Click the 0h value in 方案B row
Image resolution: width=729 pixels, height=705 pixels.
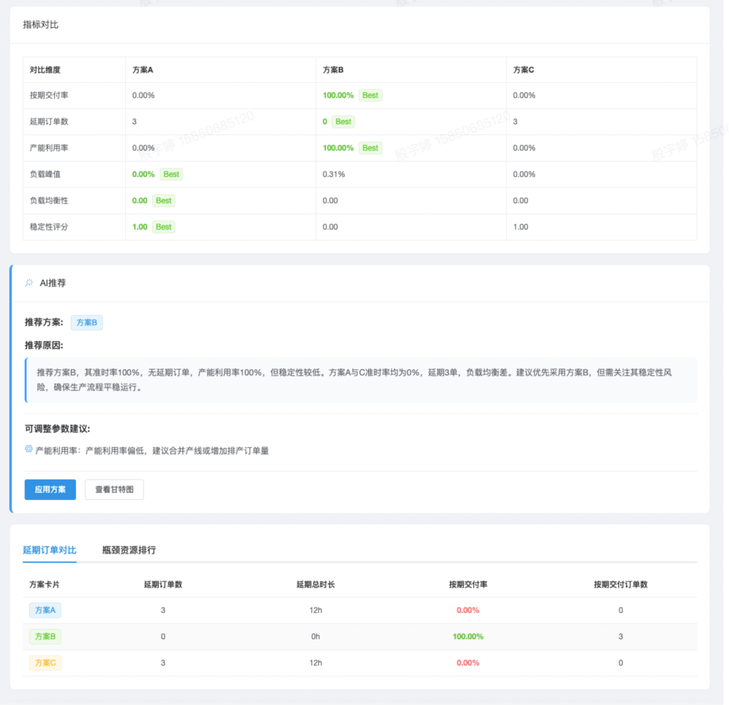coord(315,636)
